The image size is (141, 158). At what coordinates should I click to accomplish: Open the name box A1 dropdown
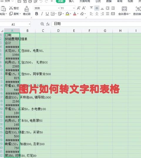[x=30, y=24]
